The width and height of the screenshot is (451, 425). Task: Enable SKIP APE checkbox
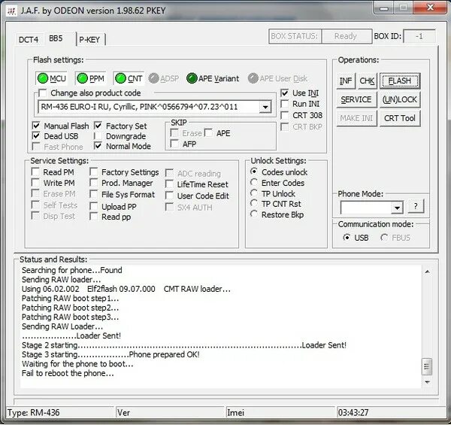[209, 133]
